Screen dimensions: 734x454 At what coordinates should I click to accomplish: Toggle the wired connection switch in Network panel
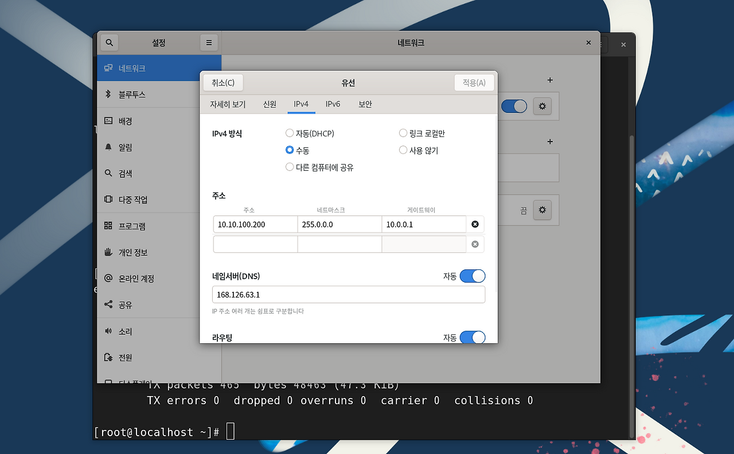[x=514, y=106]
